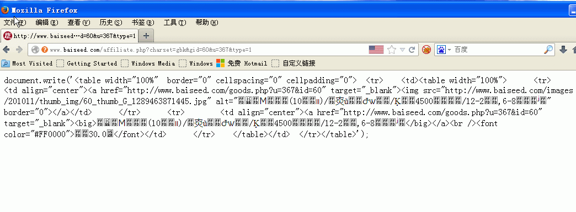
Task: Click the red blocked-content icon on the toolbar
Action: pos(426,50)
